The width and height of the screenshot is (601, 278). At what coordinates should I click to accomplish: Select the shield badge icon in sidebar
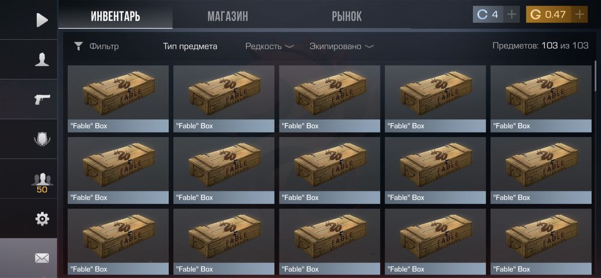[42, 139]
